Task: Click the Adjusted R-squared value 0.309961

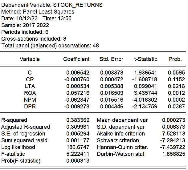Action: [78, 127]
